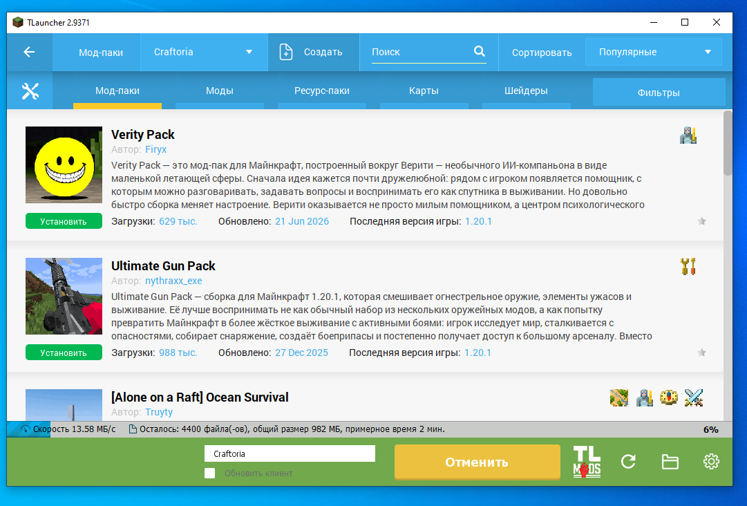Open the [Alone on a Raft] Ocean Survival title

click(200, 397)
